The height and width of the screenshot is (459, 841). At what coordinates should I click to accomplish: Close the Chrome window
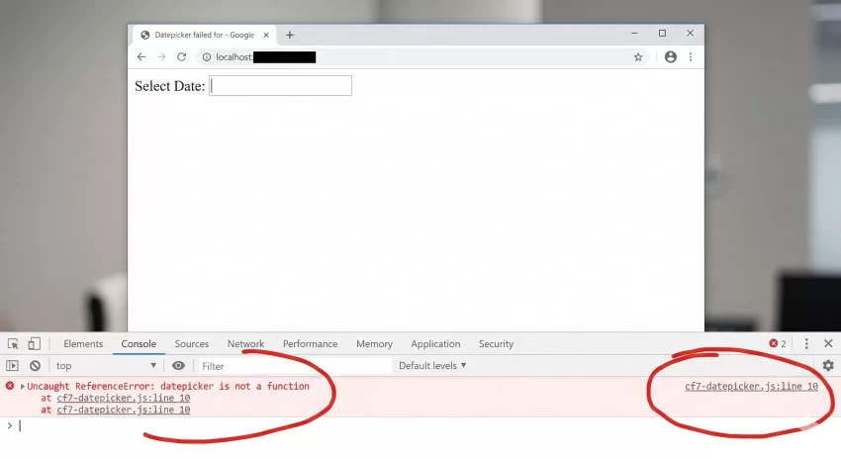[691, 34]
